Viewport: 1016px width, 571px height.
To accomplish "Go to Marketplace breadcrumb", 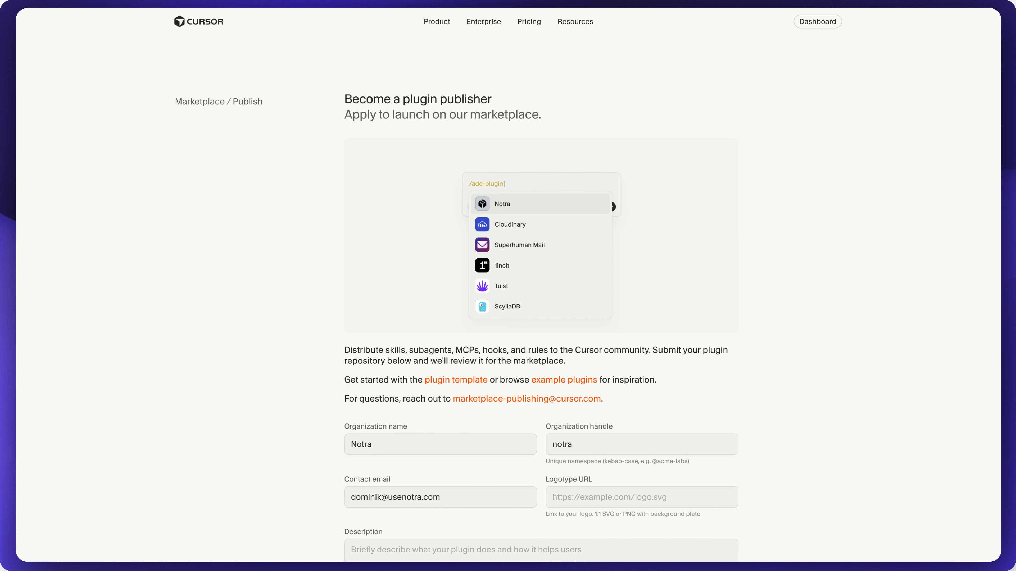I will [x=199, y=101].
